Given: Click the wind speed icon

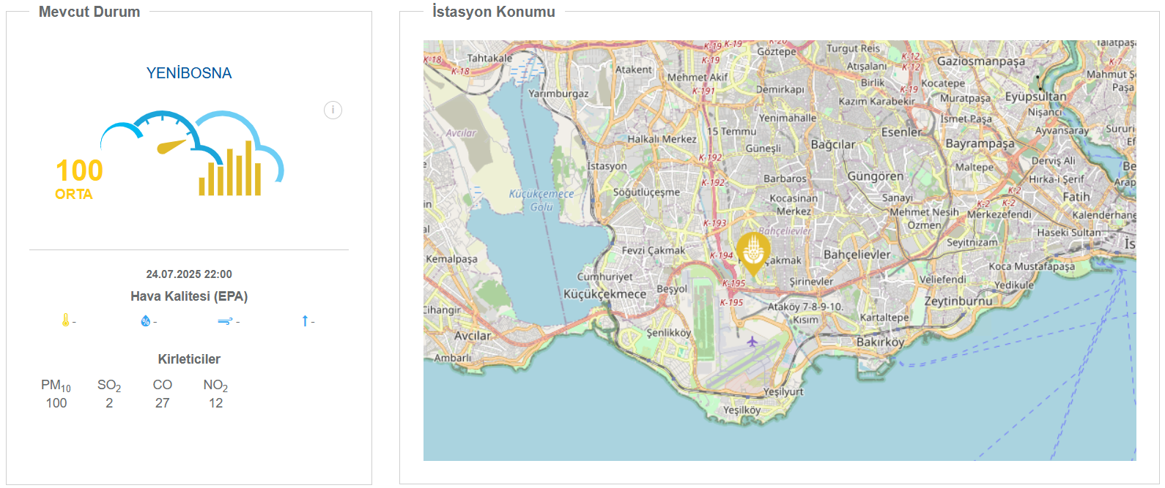Looking at the screenshot, I should [225, 321].
